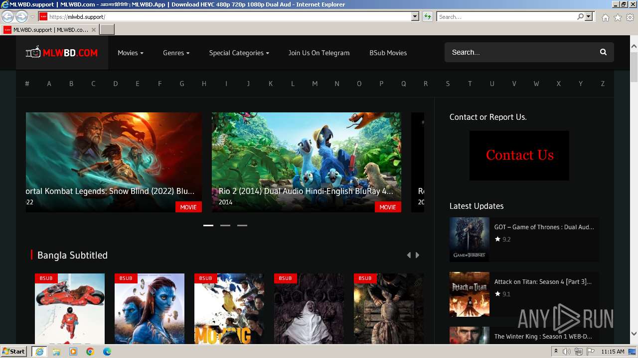This screenshot has width=638, height=358.
Task: Click next arrow in Bangla Subtitled
Action: coord(417,255)
